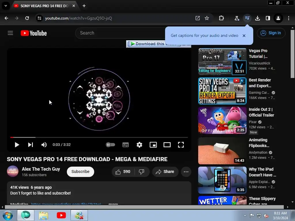This screenshot has height=221, width=295.
Task: Click the horizontal scrollbar
Action: tap(144, 207)
